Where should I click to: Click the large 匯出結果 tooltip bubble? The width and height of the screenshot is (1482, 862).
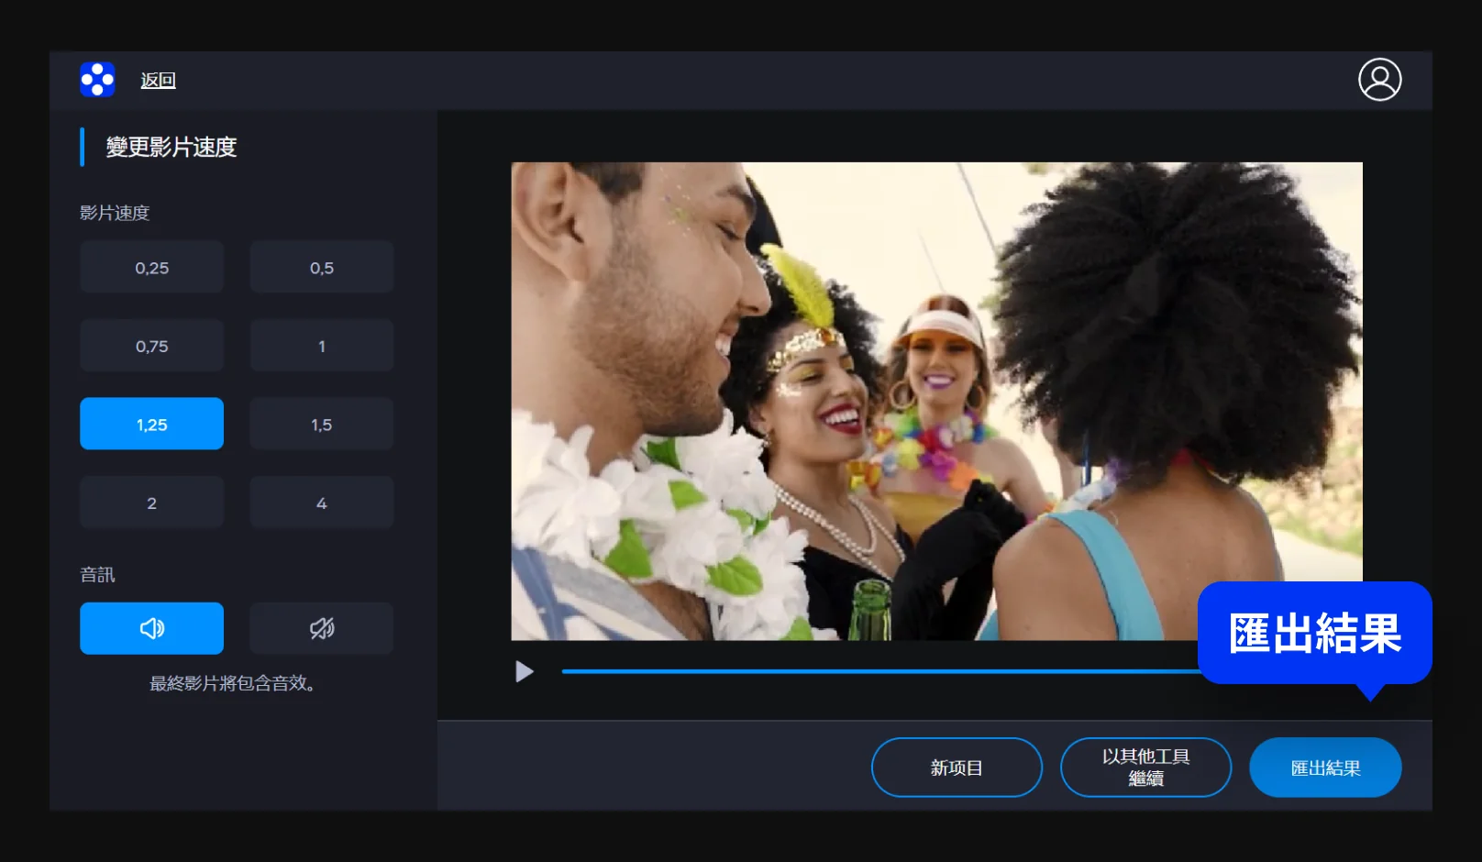(1314, 633)
